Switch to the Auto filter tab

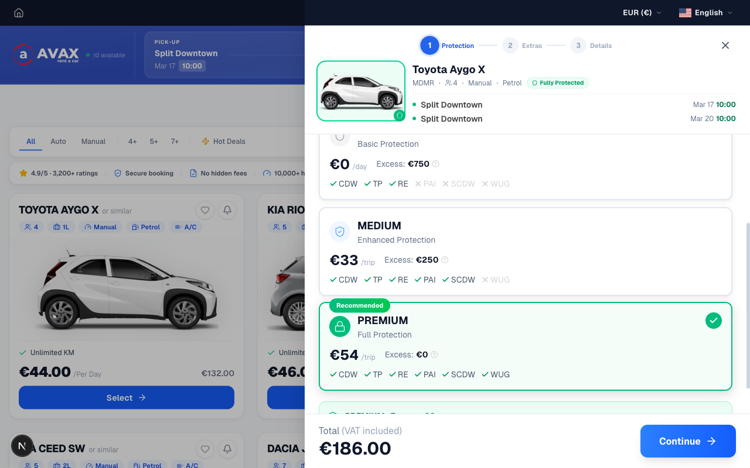[x=58, y=142]
